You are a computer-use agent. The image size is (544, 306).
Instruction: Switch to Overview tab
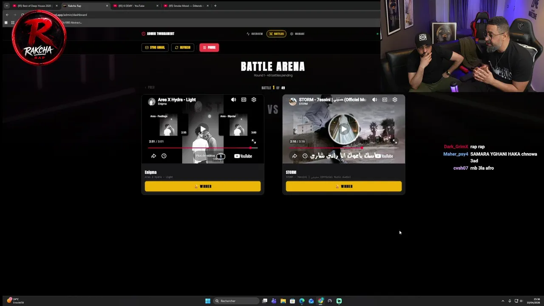(255, 34)
